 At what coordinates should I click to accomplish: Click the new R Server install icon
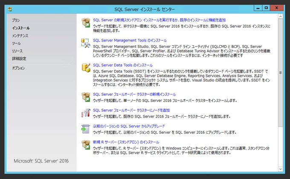86,145
